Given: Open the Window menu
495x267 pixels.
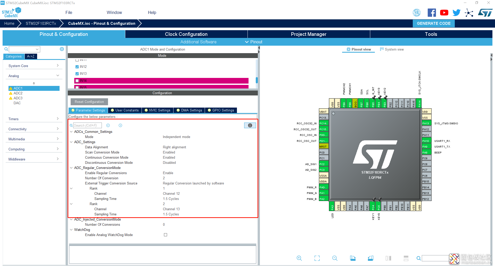Looking at the screenshot, I should [114, 12].
